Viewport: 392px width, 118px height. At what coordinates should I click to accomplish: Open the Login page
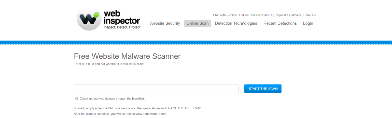[308, 23]
